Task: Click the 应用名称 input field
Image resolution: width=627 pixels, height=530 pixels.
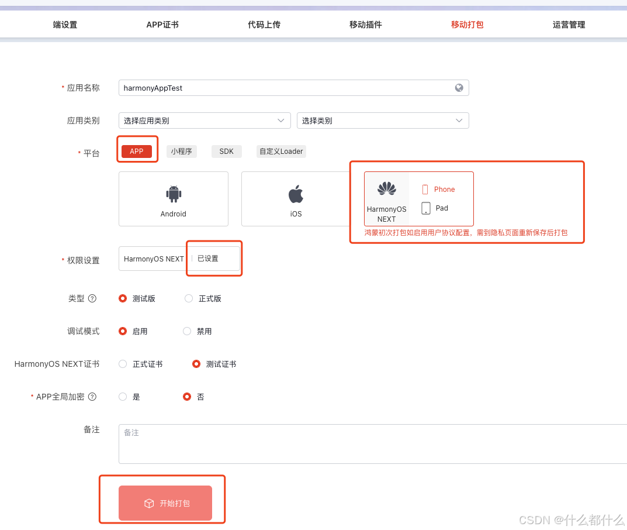Action: click(293, 88)
